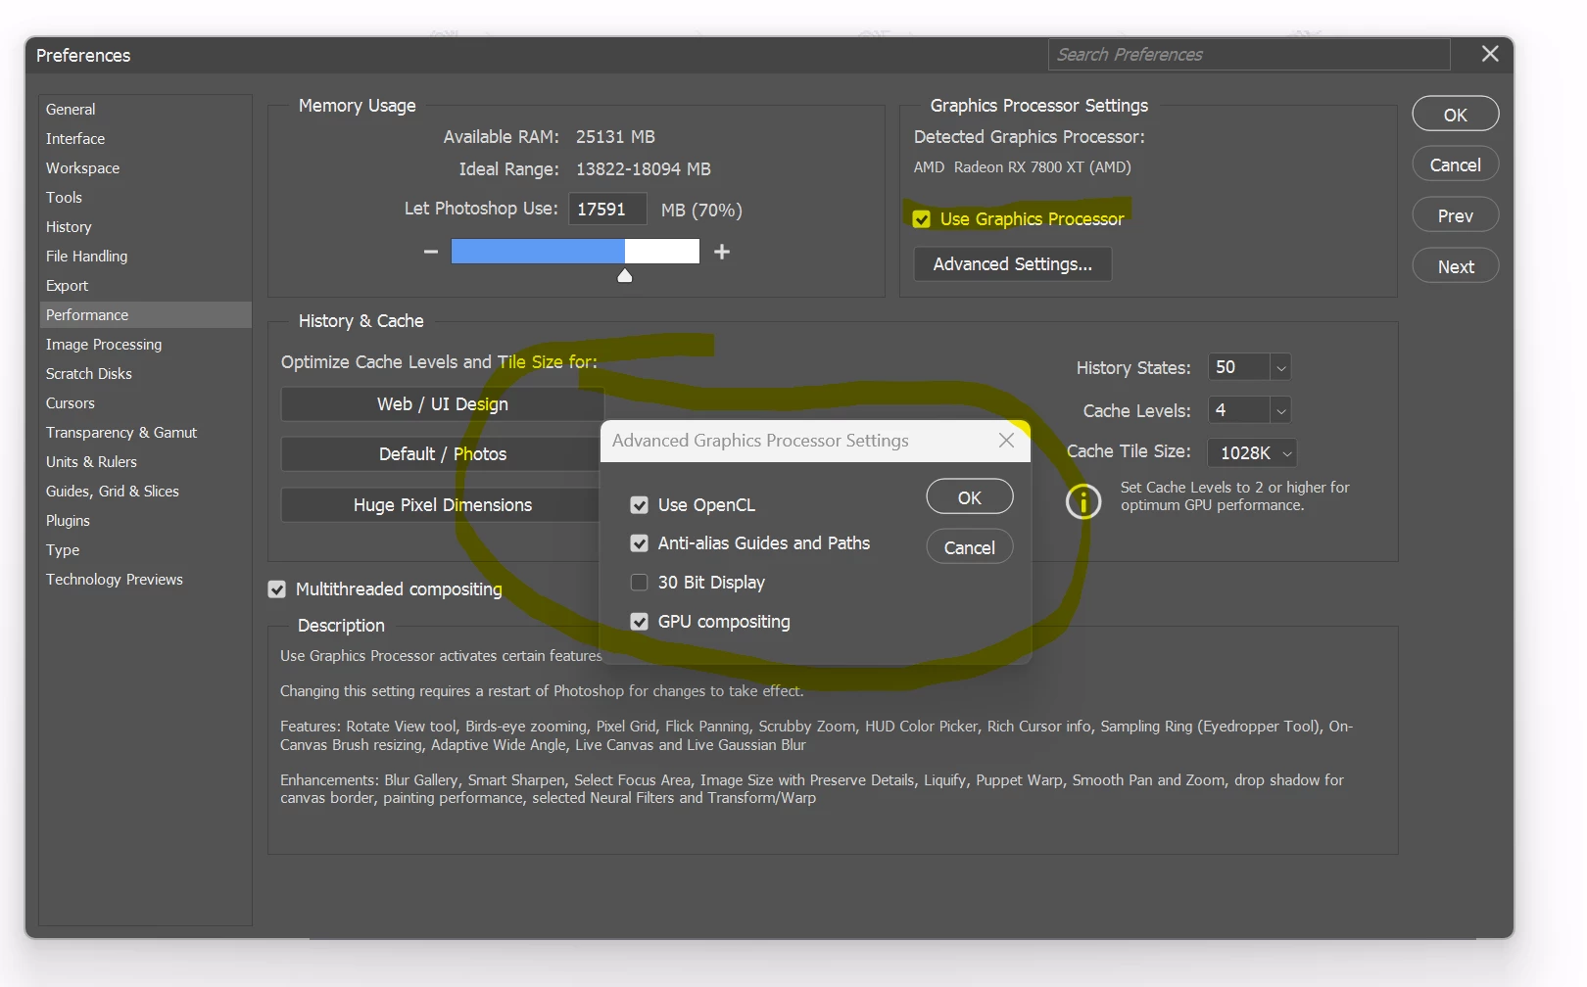Screen dimensions: 1587x987
Task: Open the Cursors preferences category
Action: pyautogui.click(x=145, y=403)
